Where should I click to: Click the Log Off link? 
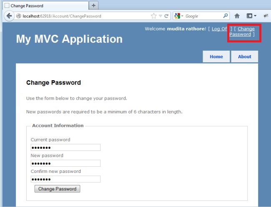pos(219,29)
